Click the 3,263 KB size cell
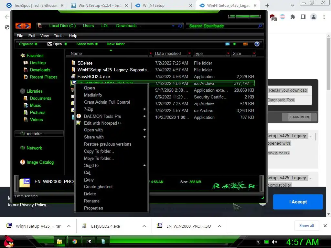The image size is (331, 248). (245, 110)
